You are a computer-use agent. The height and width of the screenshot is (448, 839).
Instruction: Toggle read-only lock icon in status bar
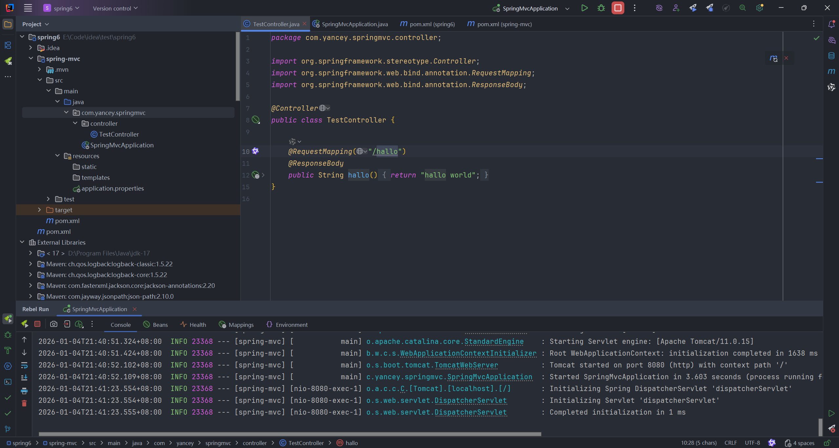827,443
